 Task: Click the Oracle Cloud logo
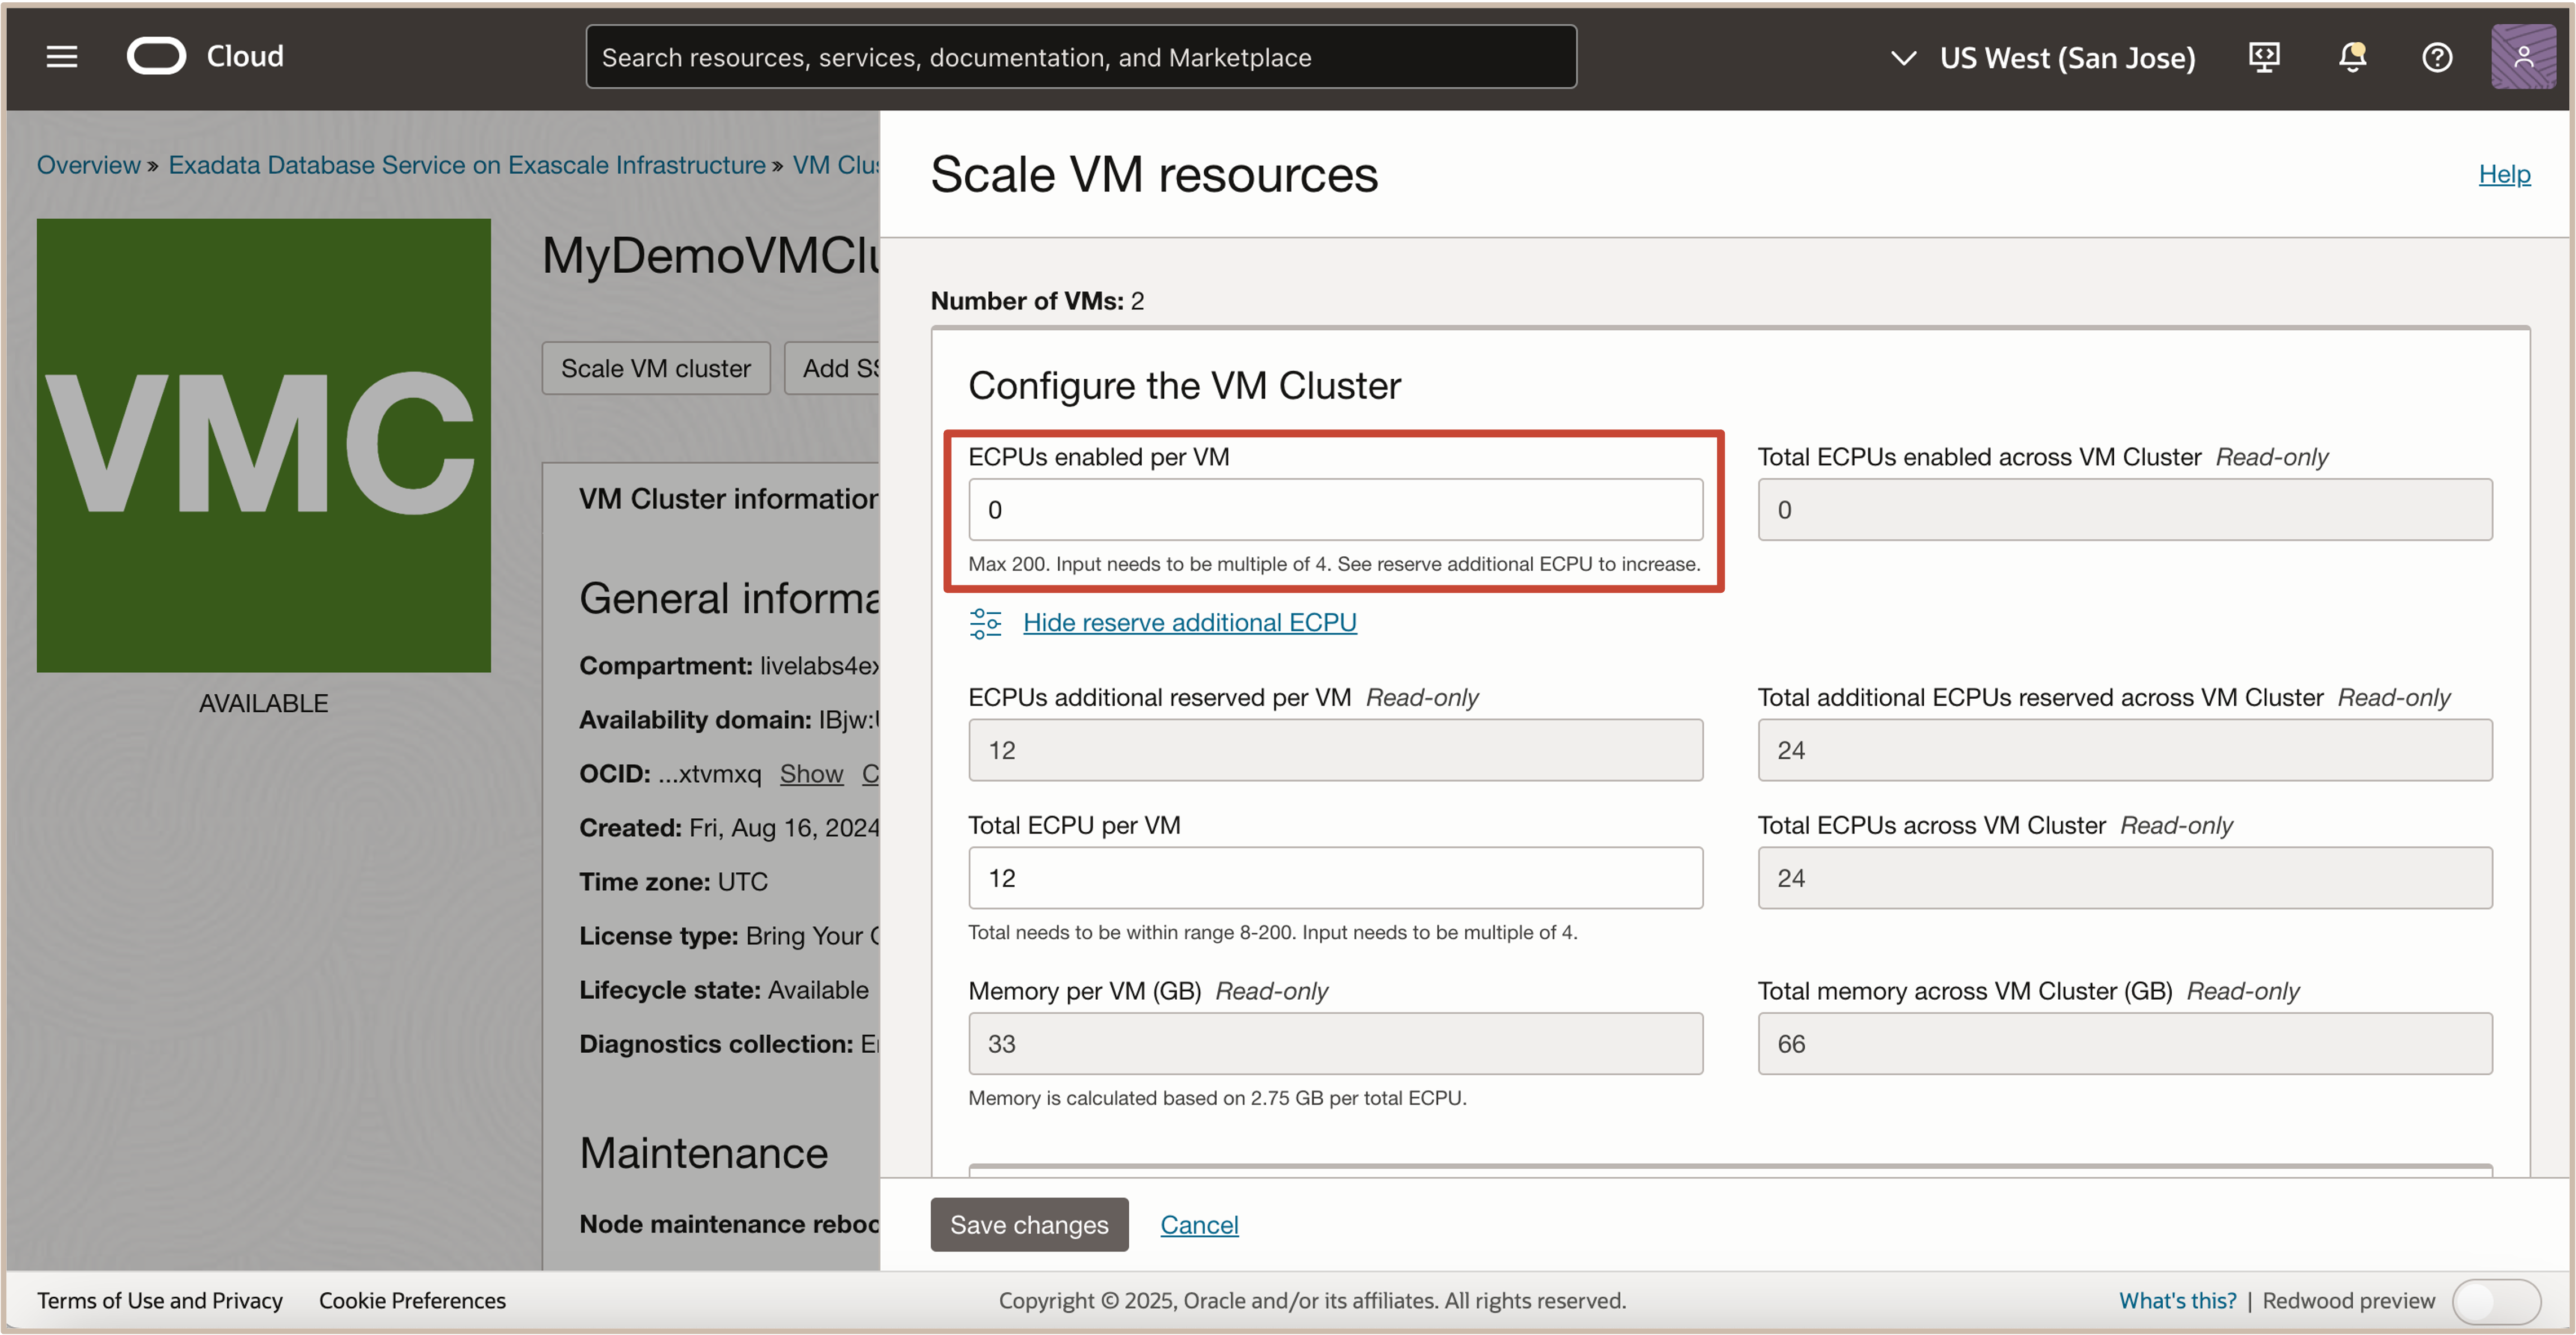(157, 57)
